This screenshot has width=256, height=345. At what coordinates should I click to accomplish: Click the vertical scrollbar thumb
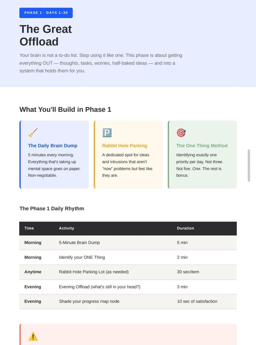(249, 166)
